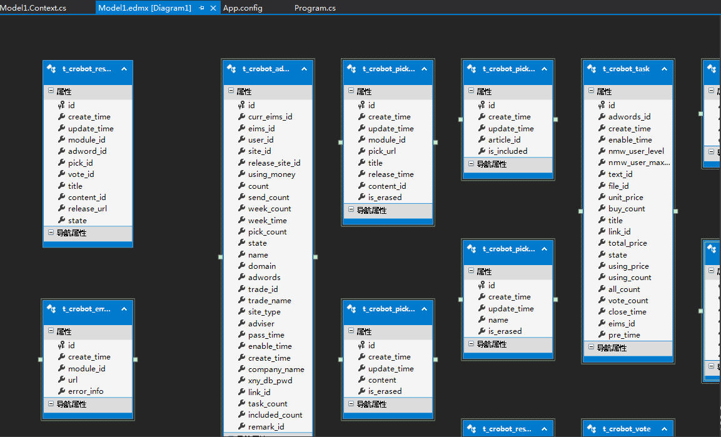Click the wrench icon beside included_count

[241, 415]
